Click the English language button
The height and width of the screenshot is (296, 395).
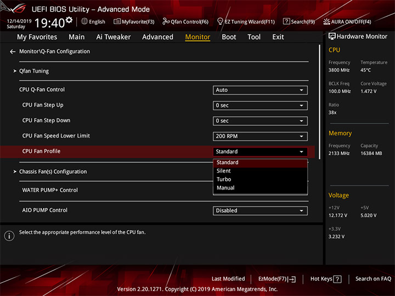pos(93,21)
